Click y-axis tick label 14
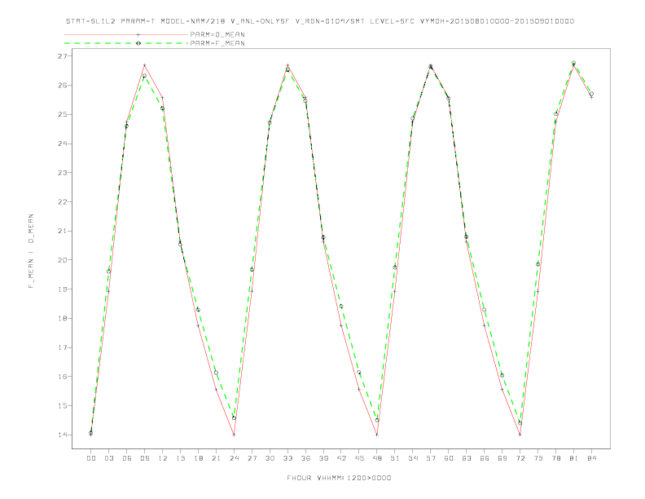The image size is (645, 499). pyautogui.click(x=63, y=435)
